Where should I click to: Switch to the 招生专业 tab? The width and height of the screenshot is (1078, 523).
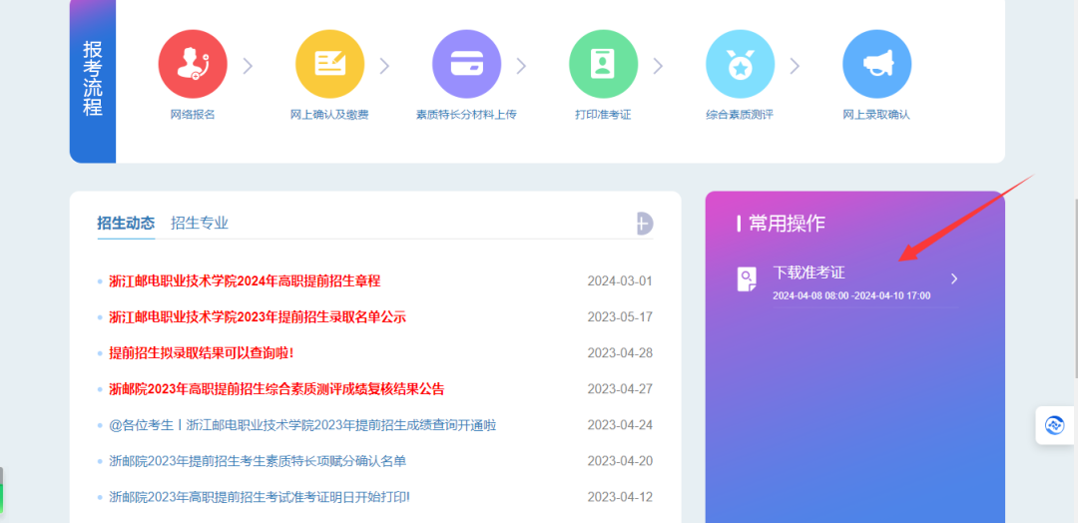click(x=200, y=224)
